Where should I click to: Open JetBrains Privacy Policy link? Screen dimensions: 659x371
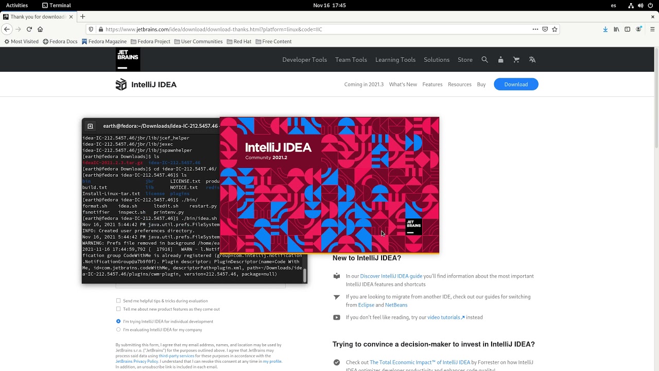(137, 362)
